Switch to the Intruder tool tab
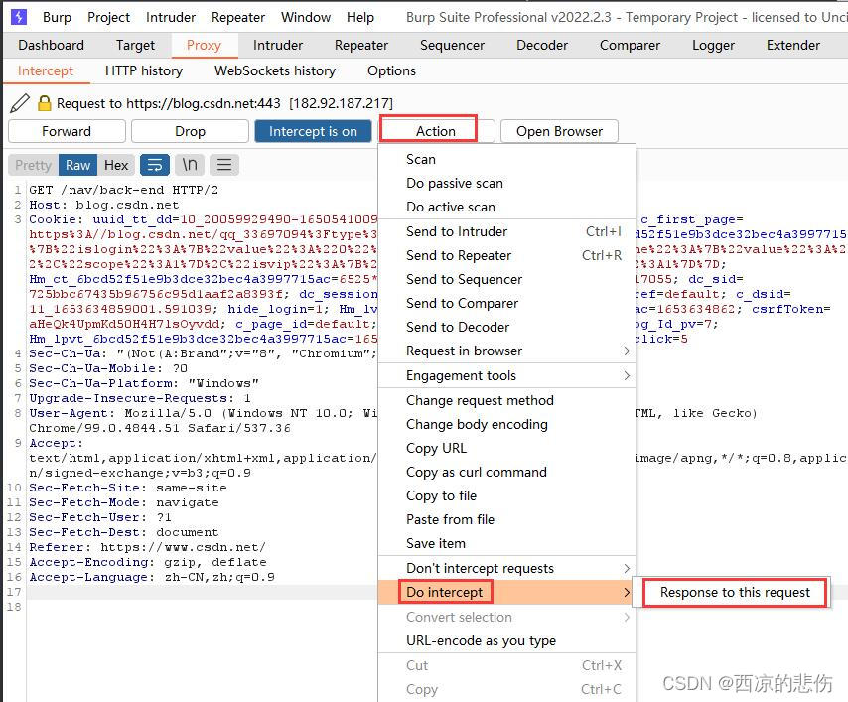 pyautogui.click(x=278, y=45)
